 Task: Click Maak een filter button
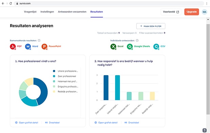(151, 26)
